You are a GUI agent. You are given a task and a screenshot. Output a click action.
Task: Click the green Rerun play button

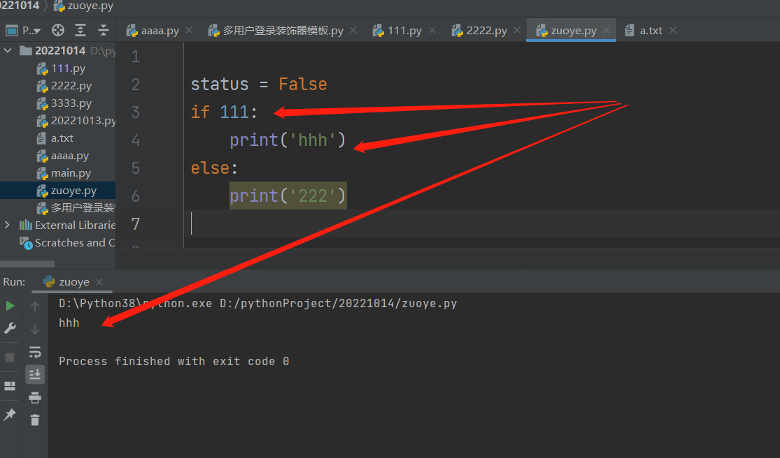pos(10,306)
